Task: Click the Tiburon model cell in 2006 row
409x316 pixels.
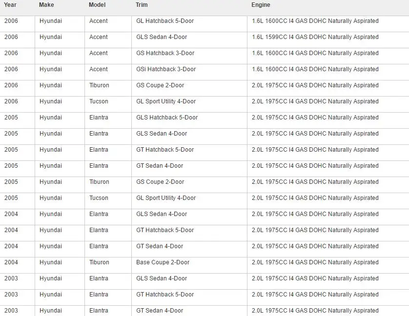Action: (x=99, y=85)
